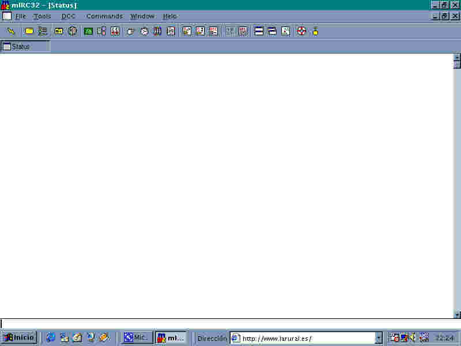Open the General options list toolbar icon
This screenshot has width=461, height=346.
coord(42,31)
